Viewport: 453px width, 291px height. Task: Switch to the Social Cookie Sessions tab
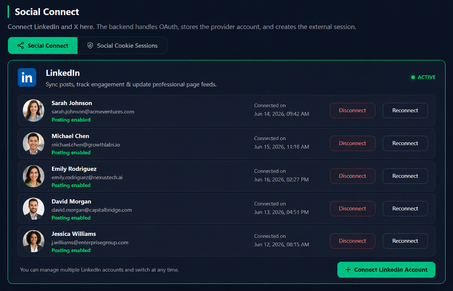pyautogui.click(x=122, y=45)
